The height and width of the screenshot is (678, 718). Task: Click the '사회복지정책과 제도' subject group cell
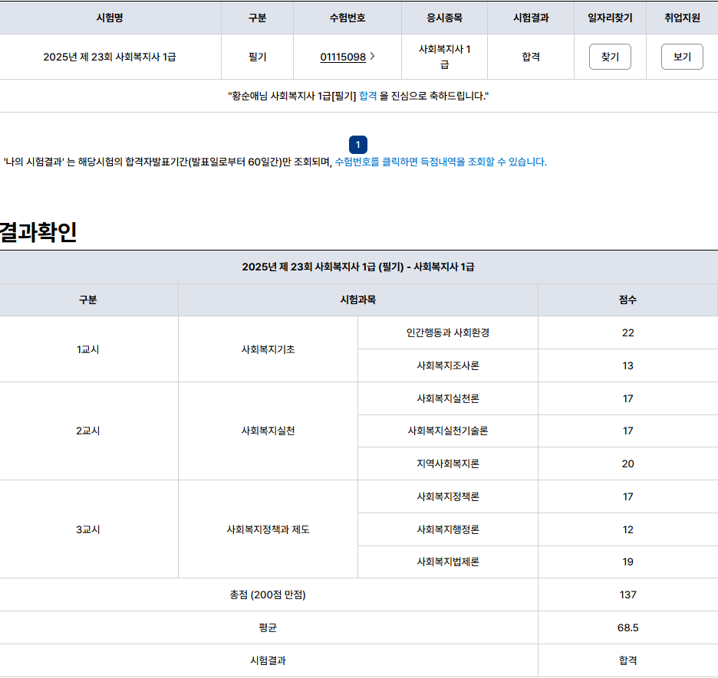click(x=268, y=529)
